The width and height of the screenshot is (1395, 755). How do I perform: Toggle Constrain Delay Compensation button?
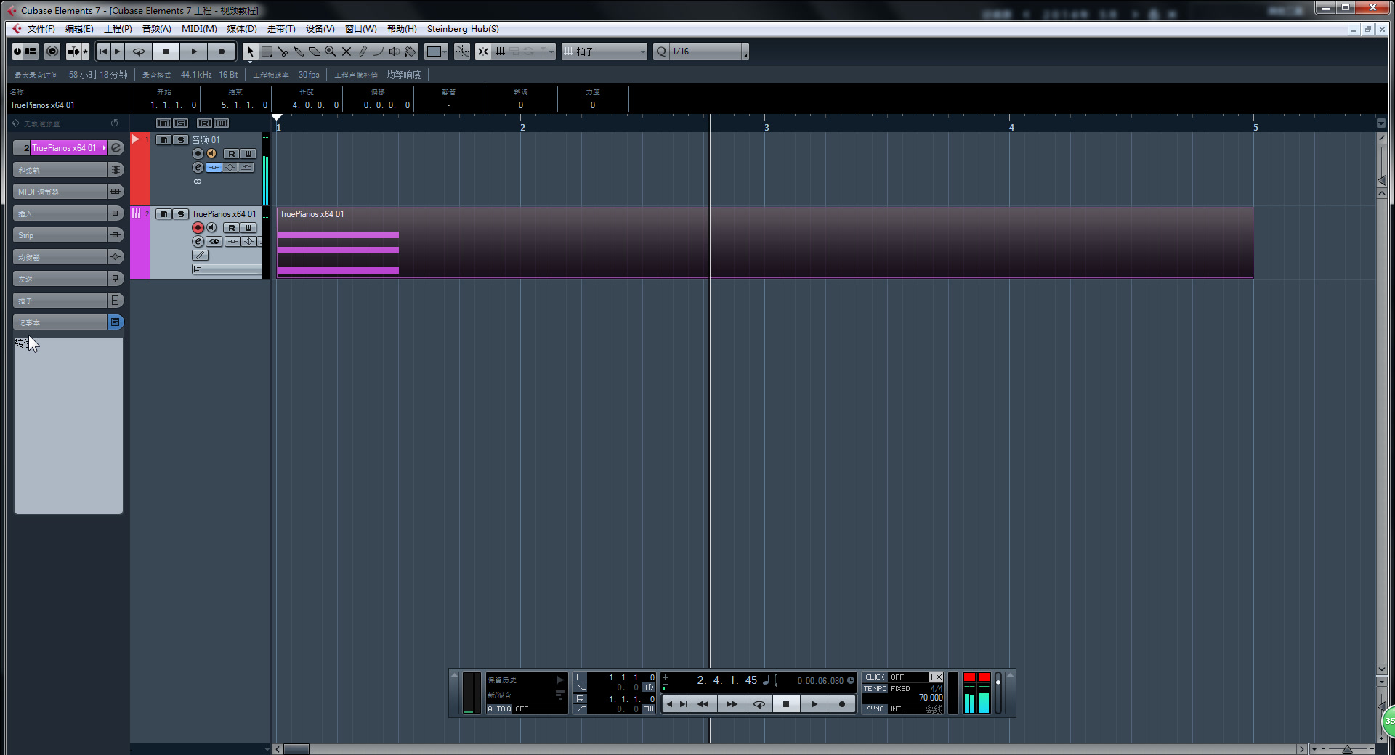point(52,52)
